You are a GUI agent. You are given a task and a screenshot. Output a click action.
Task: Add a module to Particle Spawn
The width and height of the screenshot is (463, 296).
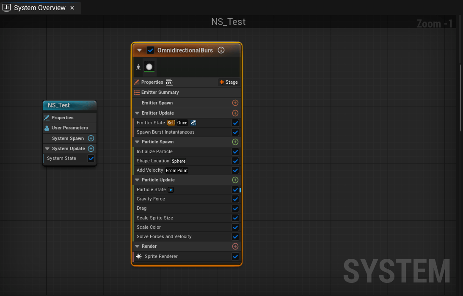235,142
